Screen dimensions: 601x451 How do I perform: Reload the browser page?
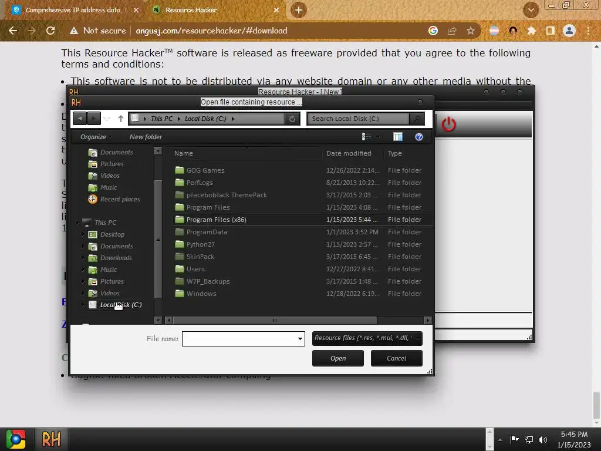pyautogui.click(x=50, y=31)
